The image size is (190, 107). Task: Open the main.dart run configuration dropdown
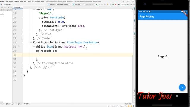[x=77, y=4]
